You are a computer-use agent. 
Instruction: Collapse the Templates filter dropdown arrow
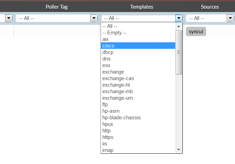pyautogui.click(x=179, y=18)
